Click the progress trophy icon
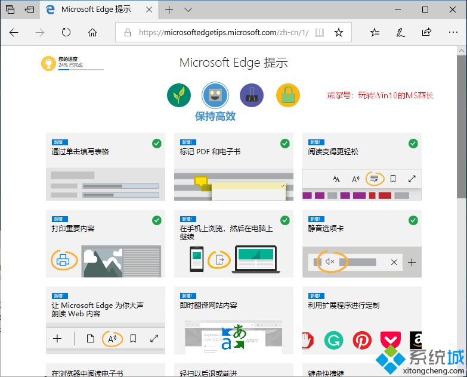Screen dimensions: 467x377 pyautogui.click(x=48, y=63)
